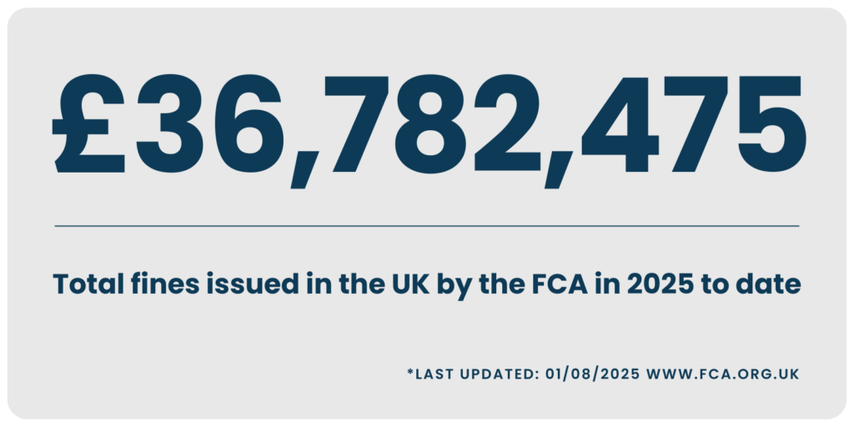This screenshot has width=854, height=427.
Task: Click the asterisk before LAST UPDATED
Action: coord(409,371)
